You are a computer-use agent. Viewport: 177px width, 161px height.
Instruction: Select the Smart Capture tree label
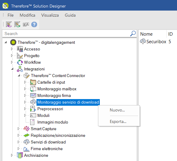pyautogui.click(x=43, y=129)
